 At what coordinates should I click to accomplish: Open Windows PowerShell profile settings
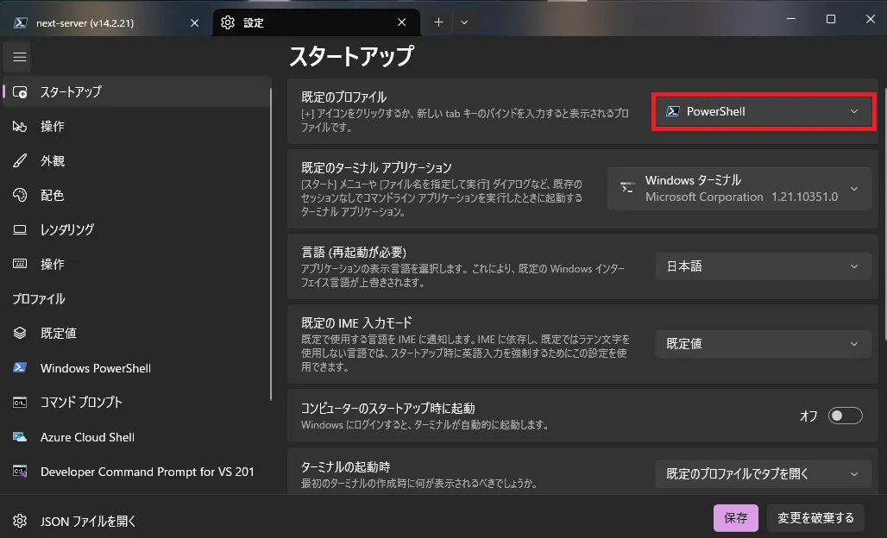coord(137,368)
